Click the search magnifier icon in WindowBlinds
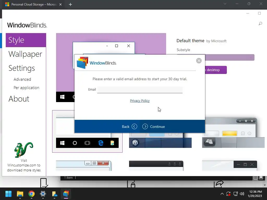The image size is (267, 200). point(260,24)
